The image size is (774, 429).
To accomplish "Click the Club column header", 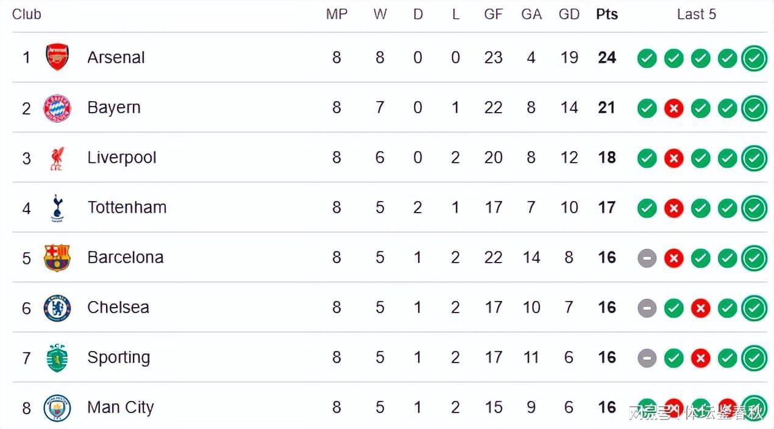I will [27, 15].
